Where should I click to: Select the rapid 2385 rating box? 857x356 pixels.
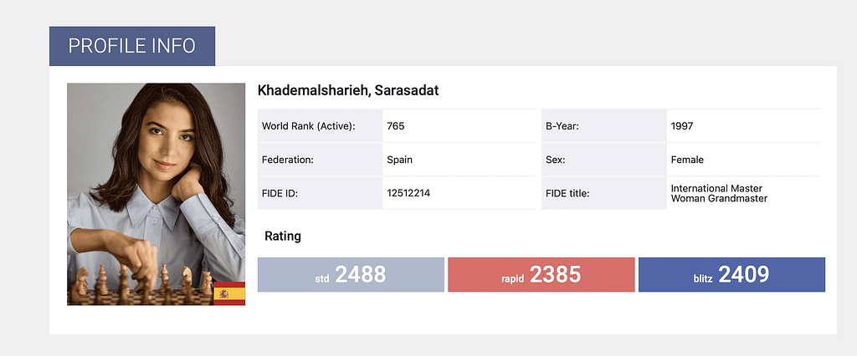click(541, 275)
